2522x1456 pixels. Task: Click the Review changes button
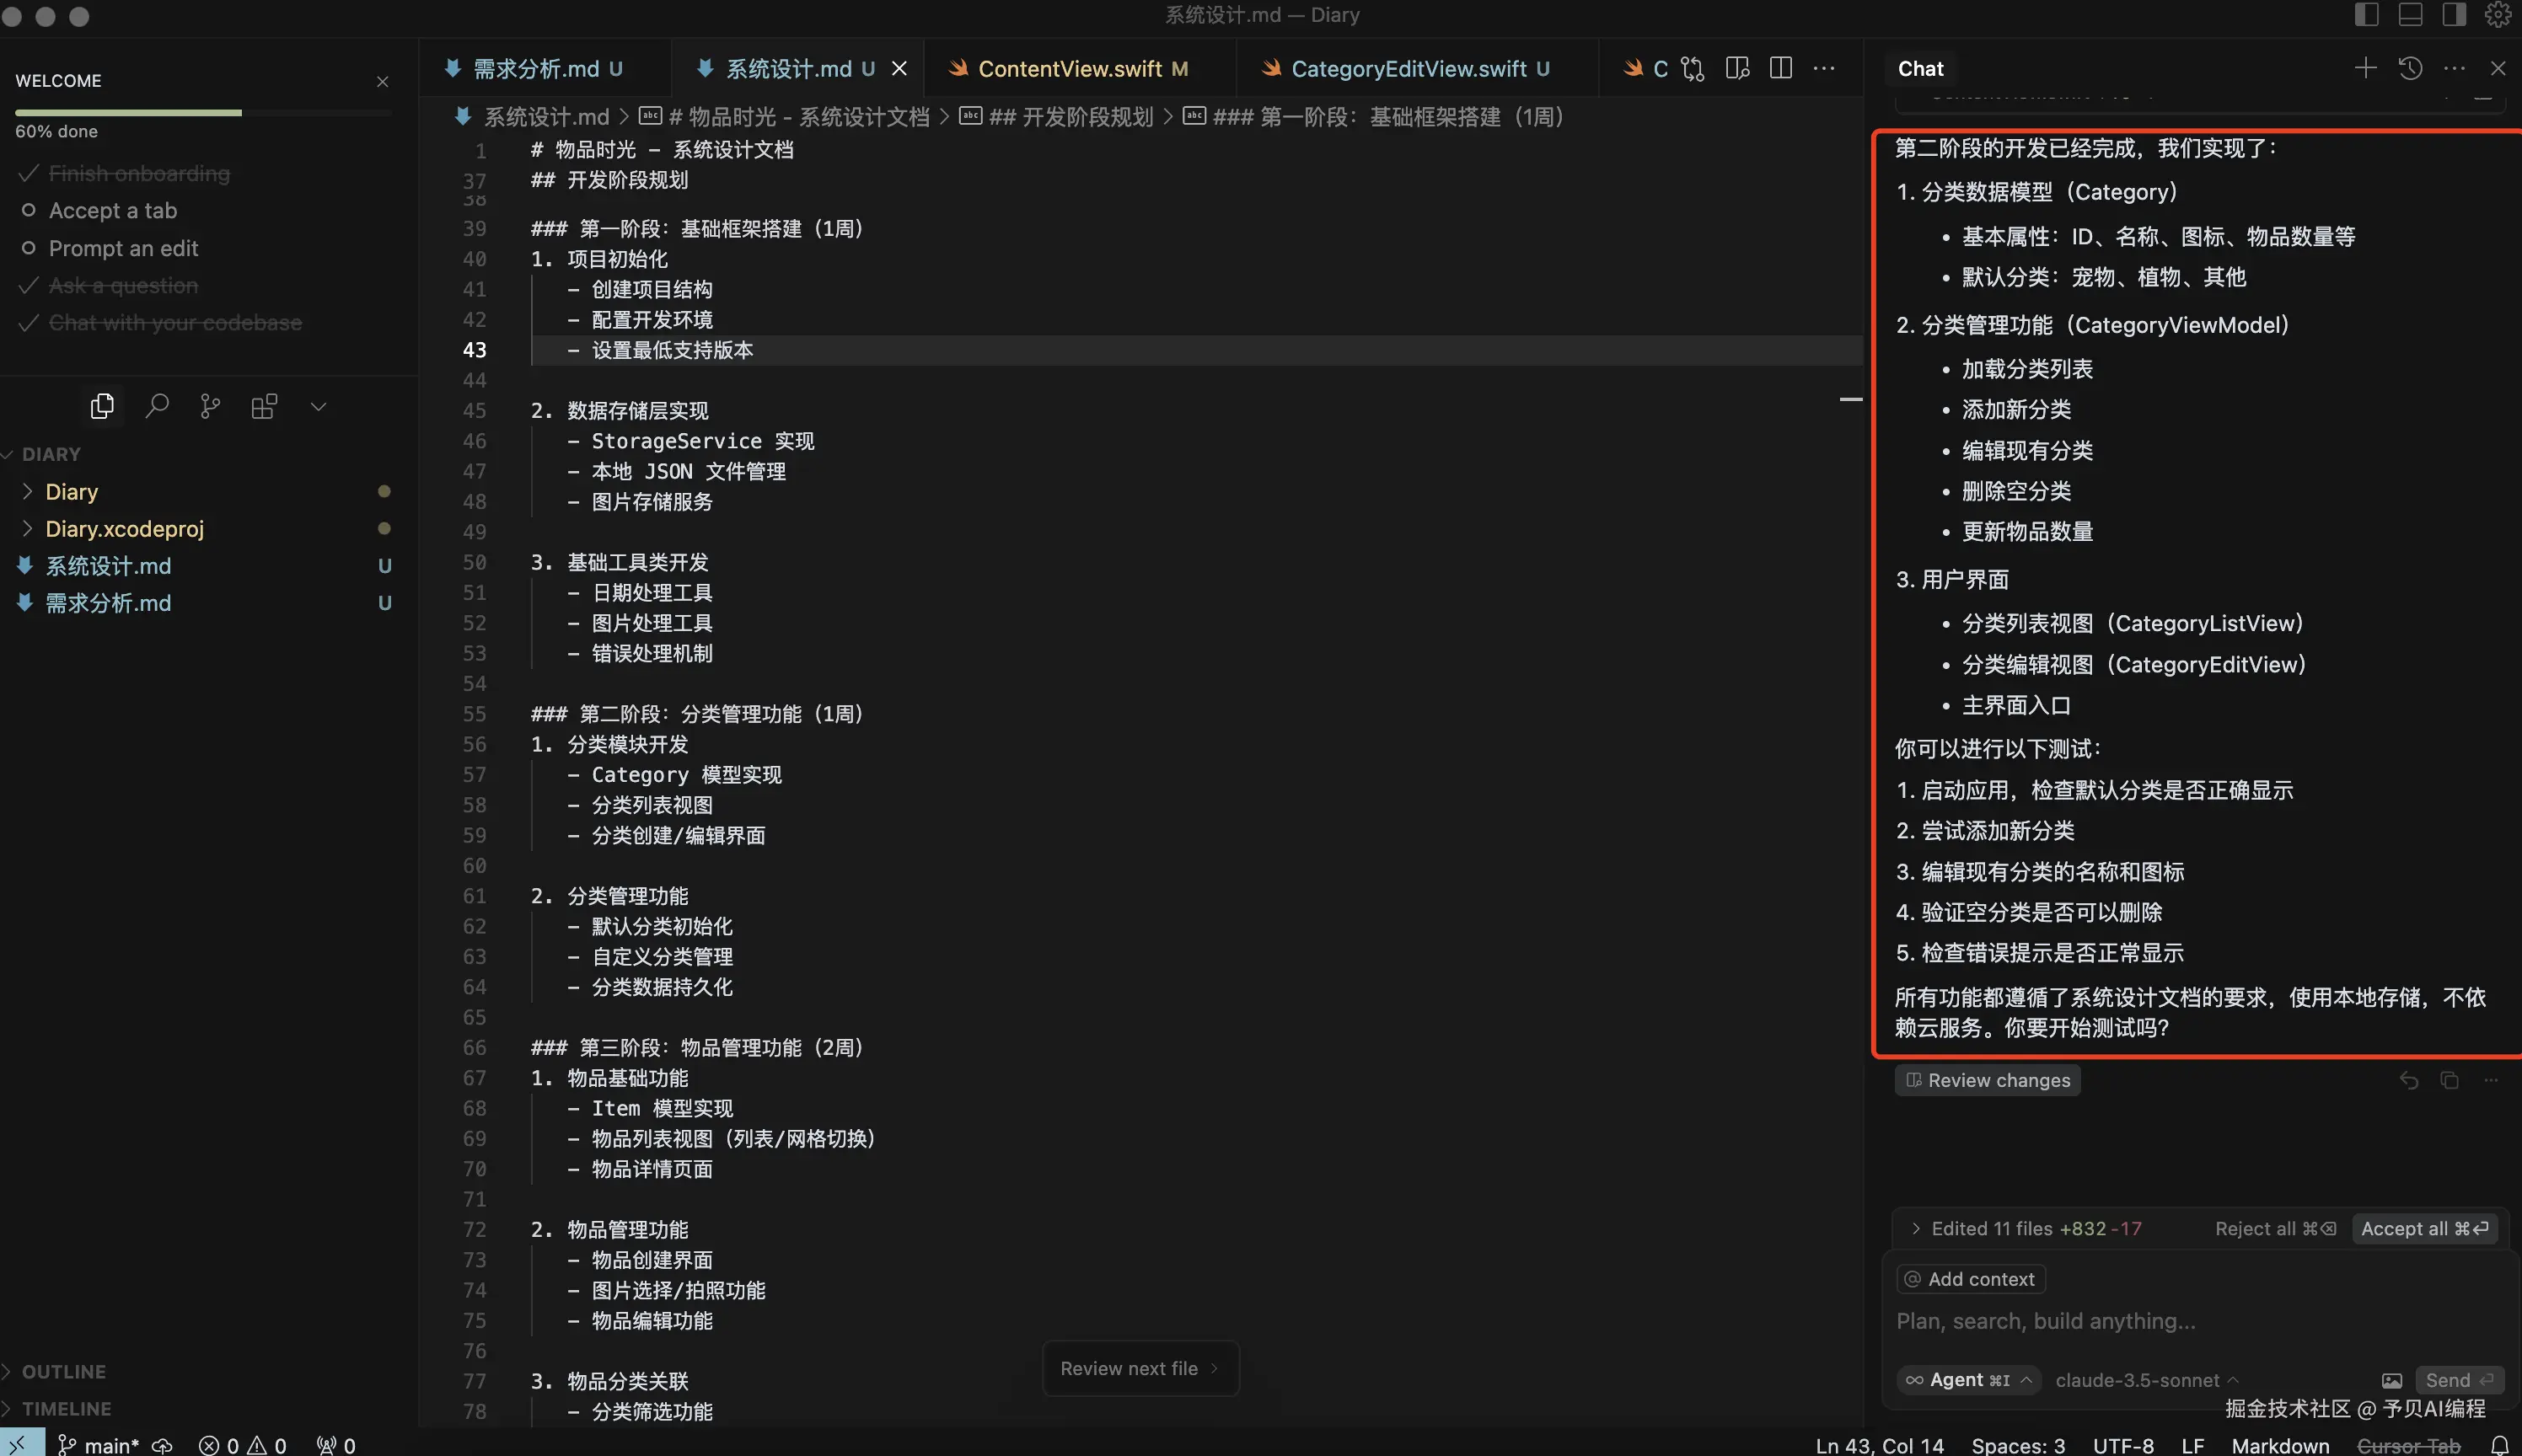[1988, 1080]
